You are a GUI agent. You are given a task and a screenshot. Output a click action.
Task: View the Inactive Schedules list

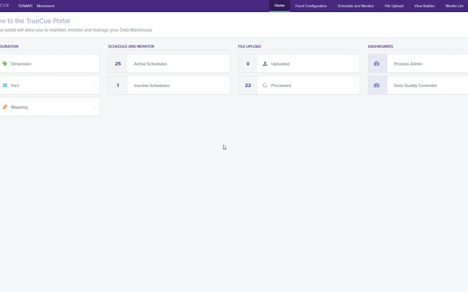152,85
